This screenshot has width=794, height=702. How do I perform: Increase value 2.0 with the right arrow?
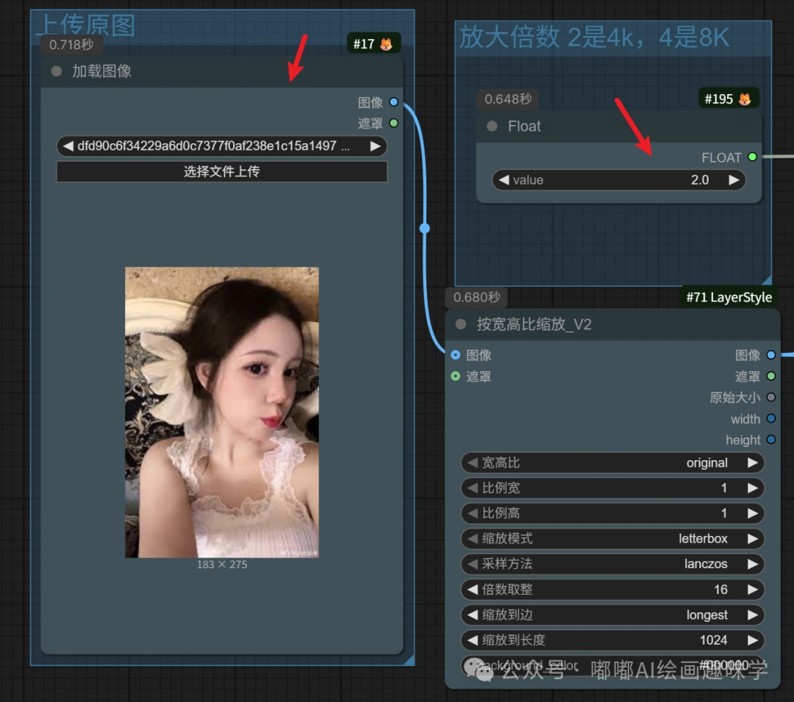coord(733,179)
